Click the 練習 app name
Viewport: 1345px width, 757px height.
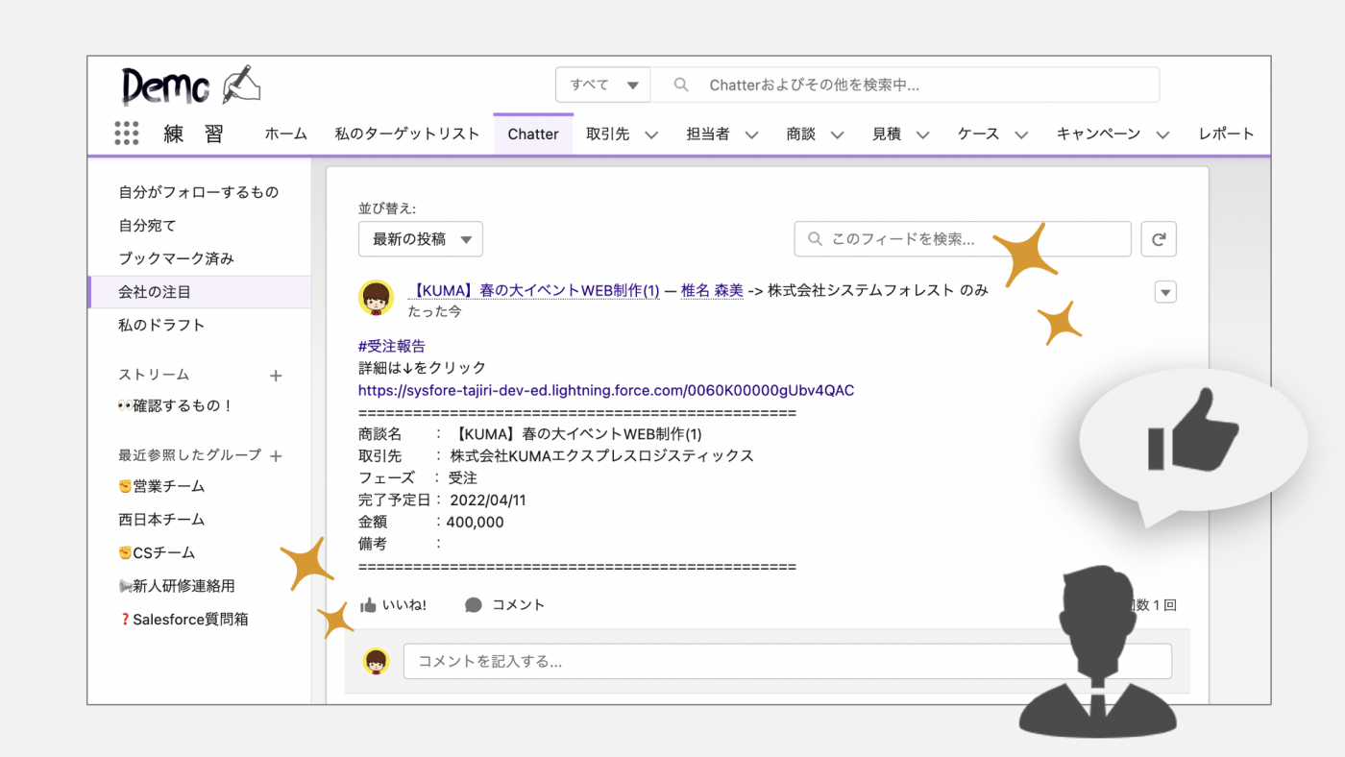tap(193, 134)
